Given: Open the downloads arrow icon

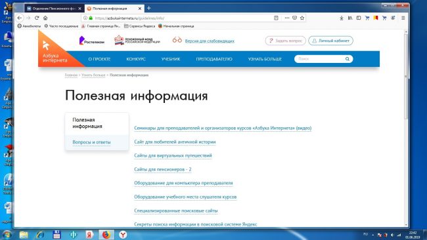Looking at the screenshot, I should (x=341, y=18).
